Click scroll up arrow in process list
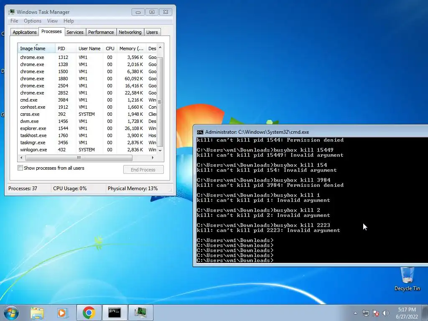This screenshot has height=321, width=428. point(160,48)
